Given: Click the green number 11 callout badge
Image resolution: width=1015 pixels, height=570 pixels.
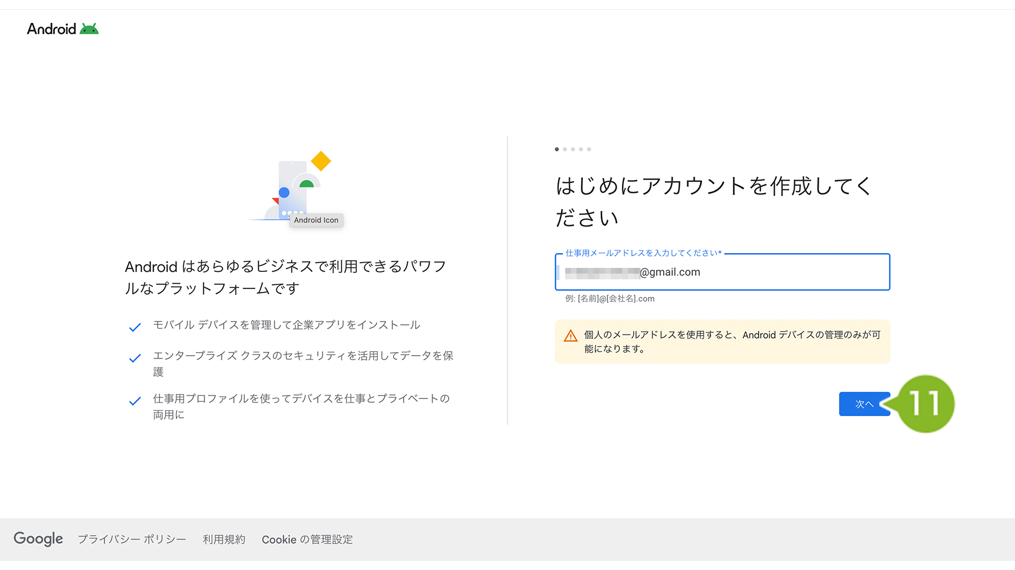Looking at the screenshot, I should pyautogui.click(x=925, y=404).
